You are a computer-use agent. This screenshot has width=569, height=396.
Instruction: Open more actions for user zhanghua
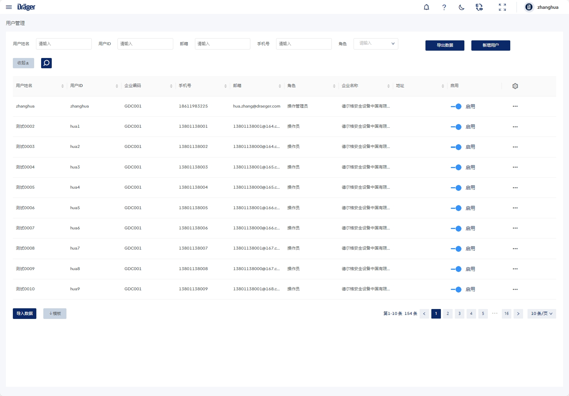pos(515,106)
